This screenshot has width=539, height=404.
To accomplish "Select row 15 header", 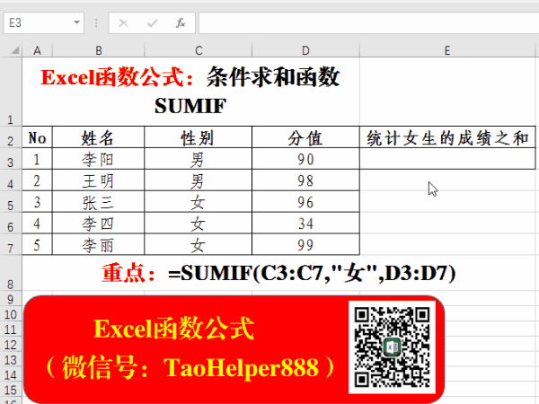I will point(11,390).
